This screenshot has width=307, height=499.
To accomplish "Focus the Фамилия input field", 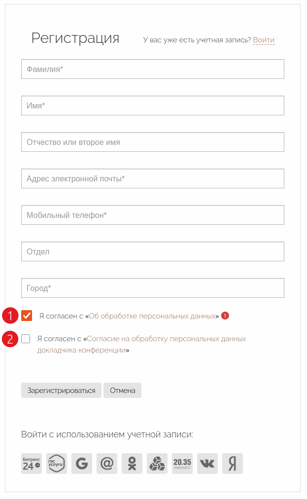I will click(153, 69).
